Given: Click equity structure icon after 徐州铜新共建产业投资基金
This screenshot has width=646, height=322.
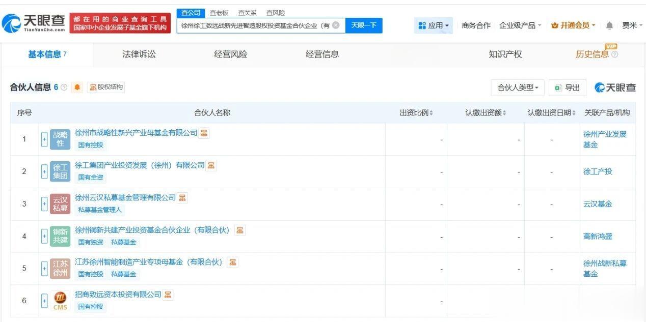Looking at the screenshot, I should point(239,230).
